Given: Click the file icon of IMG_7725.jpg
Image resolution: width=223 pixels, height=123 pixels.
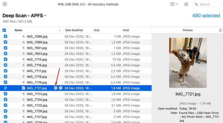Looking at the screenshot, I should point(24,105).
